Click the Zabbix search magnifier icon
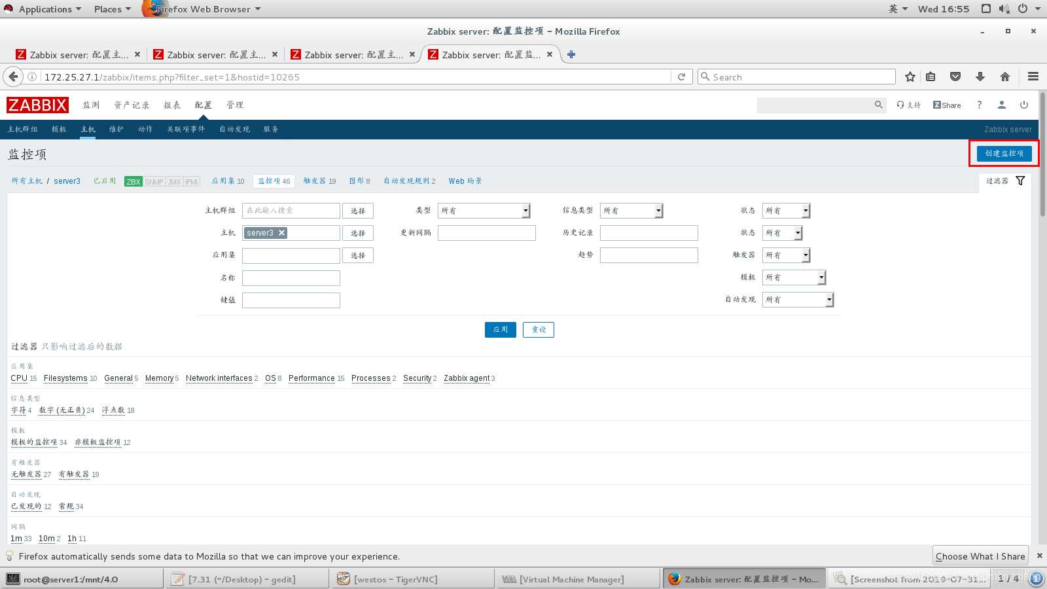 click(878, 105)
